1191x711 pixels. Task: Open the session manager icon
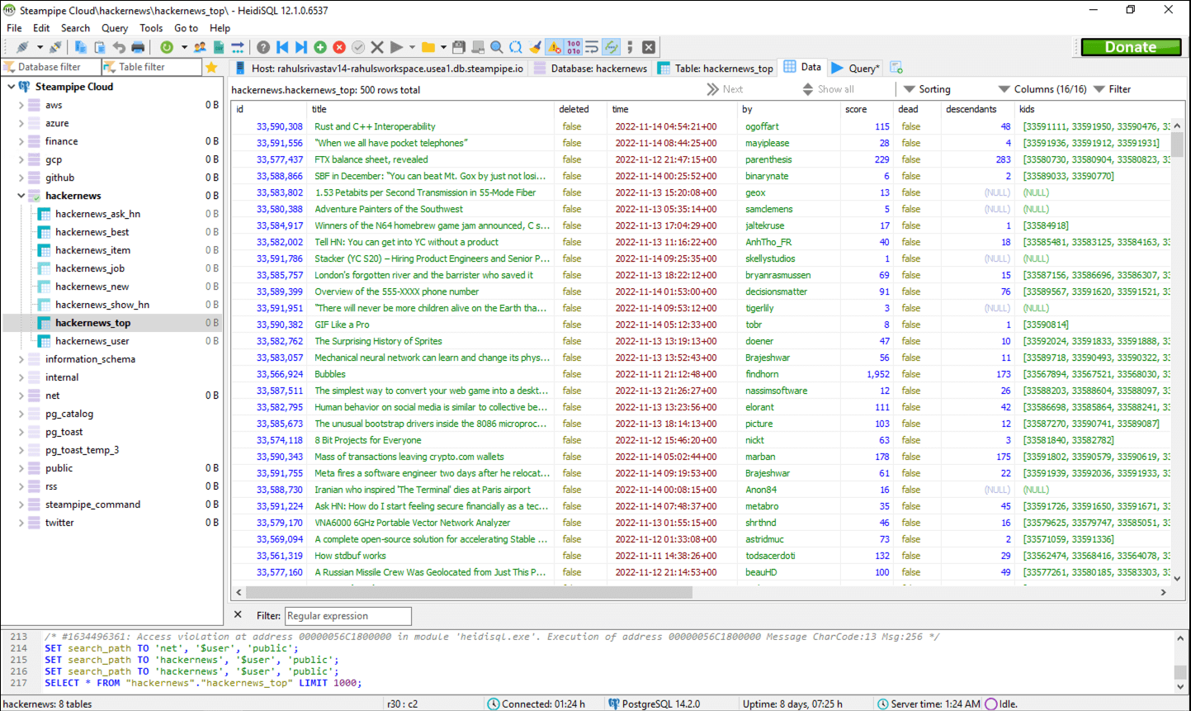tap(22, 47)
